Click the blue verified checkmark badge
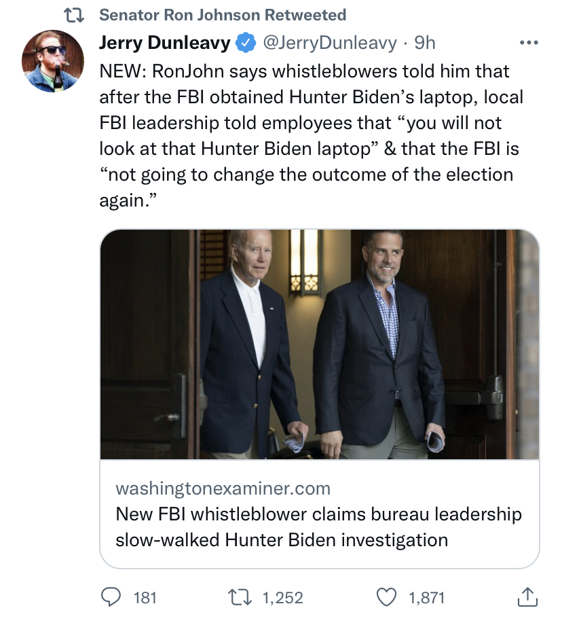This screenshot has height=623, width=562. coord(246,43)
